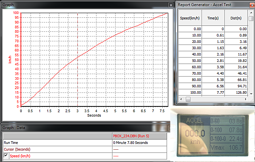The width and height of the screenshot is (255, 162).
Task: Click the km/h y-axis label
Action: pos(10,59)
